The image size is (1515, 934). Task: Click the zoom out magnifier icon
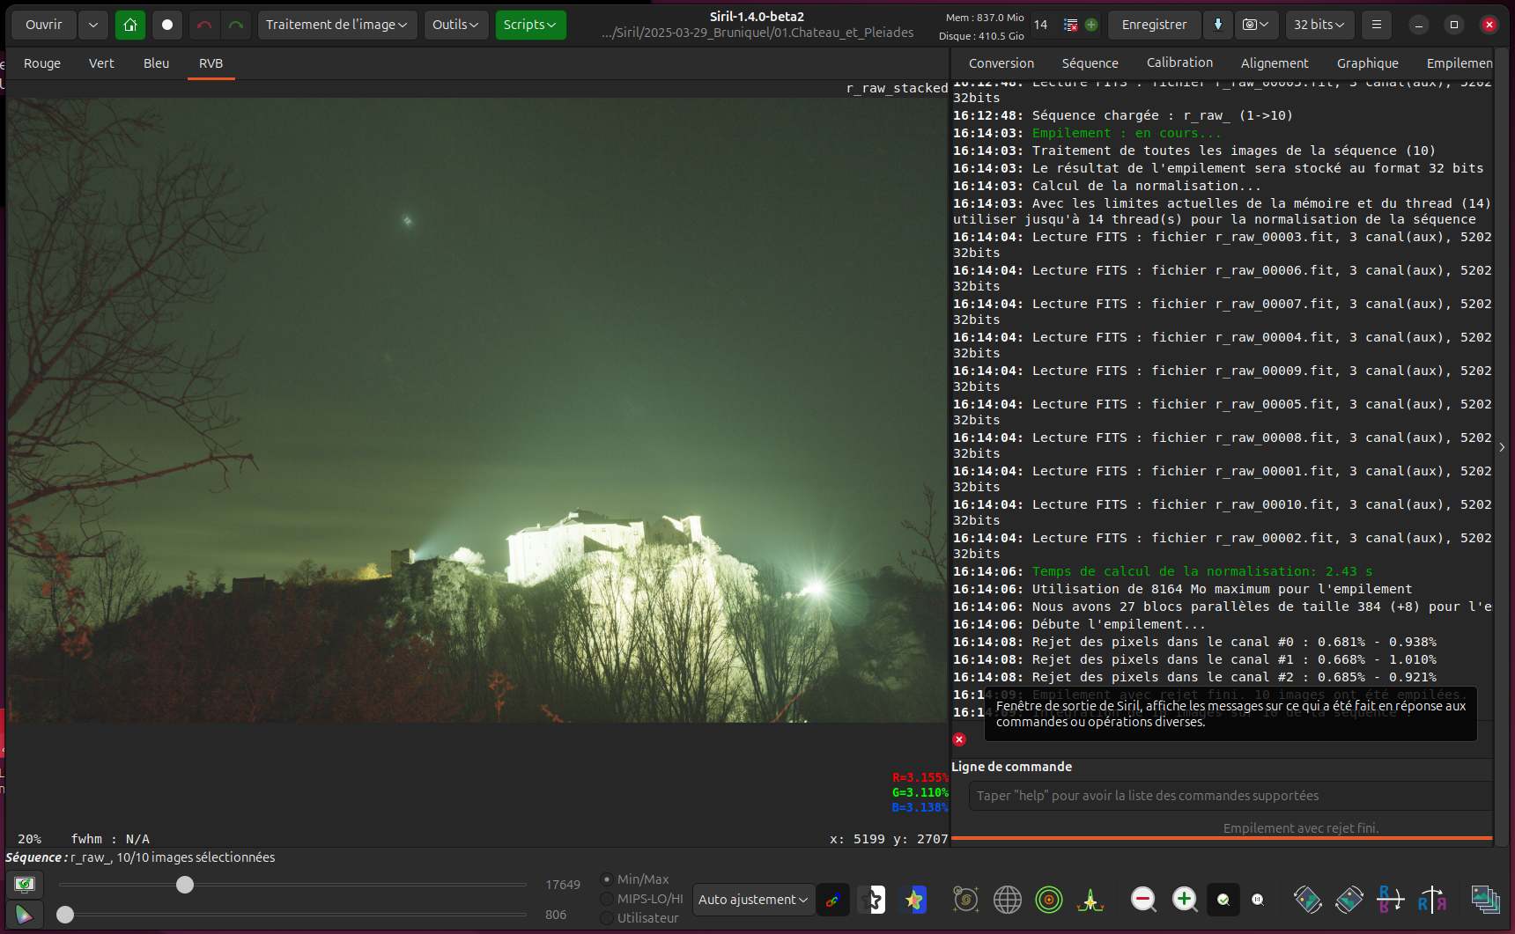(1143, 899)
